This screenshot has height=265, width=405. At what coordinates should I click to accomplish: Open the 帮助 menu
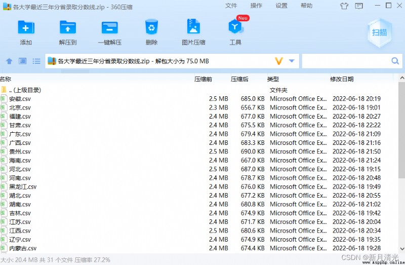pyautogui.click(x=306, y=6)
